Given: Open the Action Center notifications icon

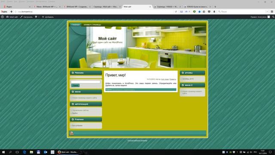Looking at the screenshot, I should [270, 152].
